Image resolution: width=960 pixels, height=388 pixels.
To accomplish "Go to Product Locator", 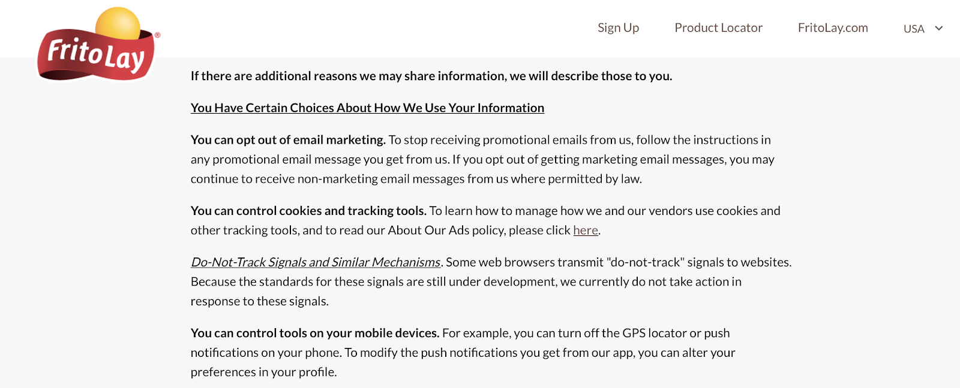I will point(718,28).
